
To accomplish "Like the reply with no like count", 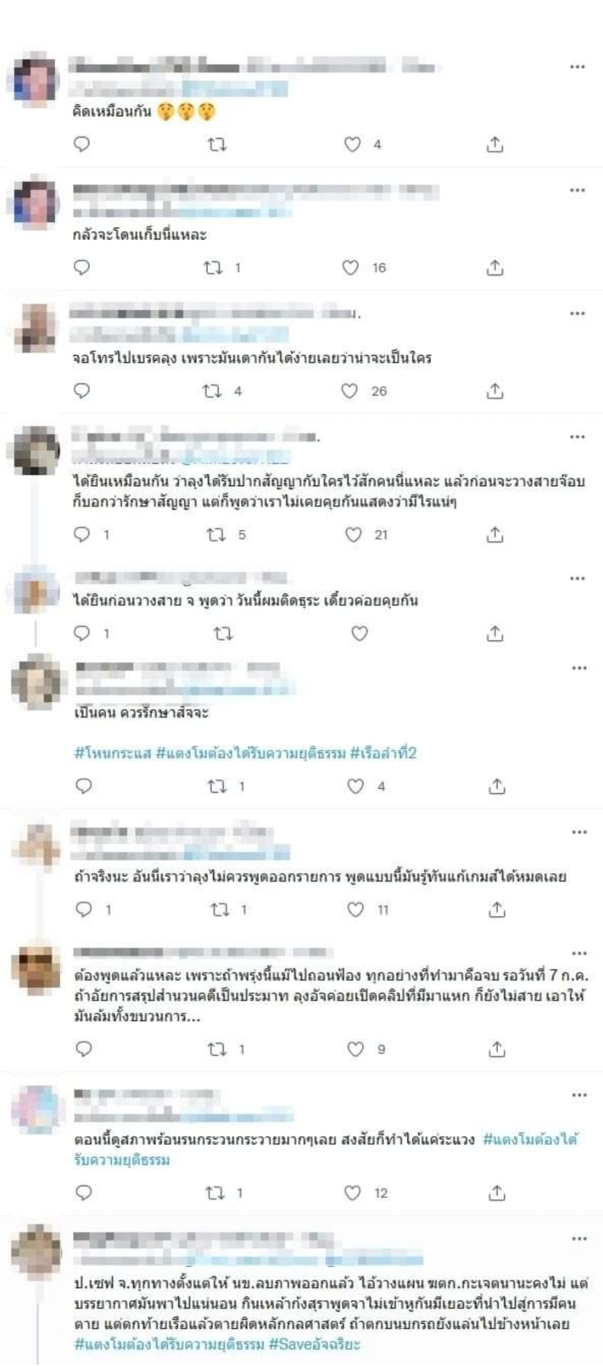I will click(x=360, y=634).
